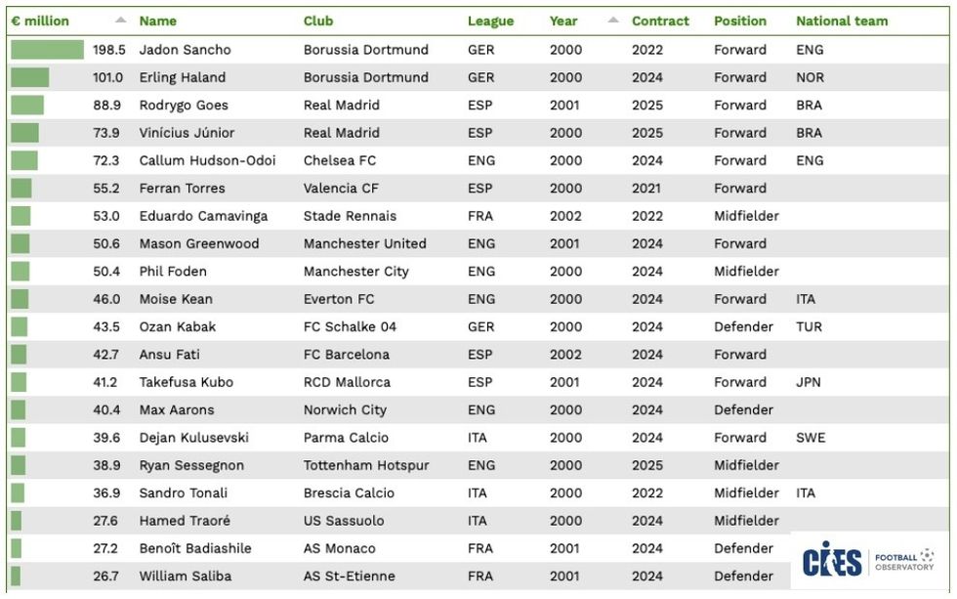Click the € million column header text
Viewport: 957px width, 599px height.
40,21
